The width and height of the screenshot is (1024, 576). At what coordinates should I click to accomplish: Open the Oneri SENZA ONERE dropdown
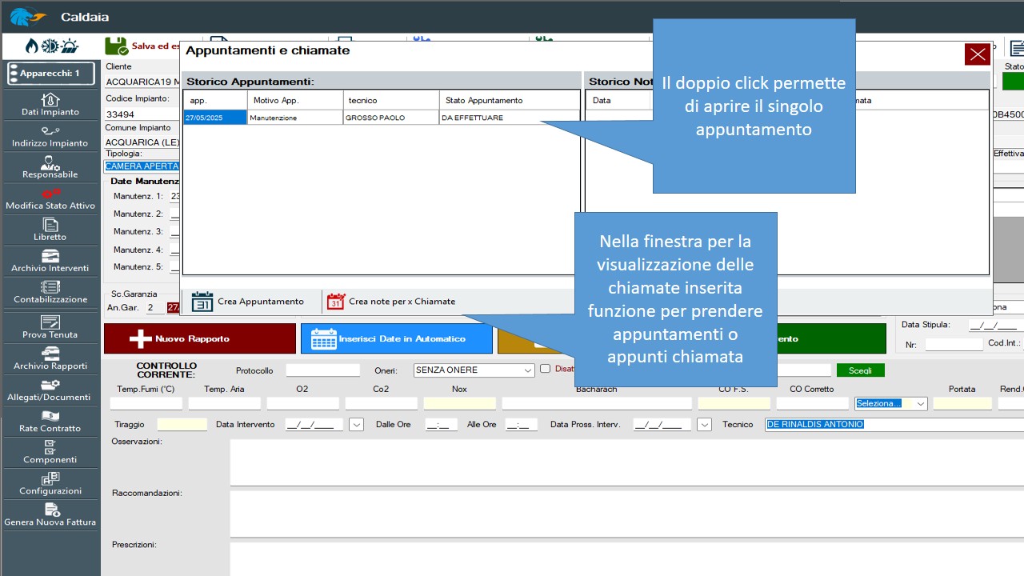[x=474, y=370]
